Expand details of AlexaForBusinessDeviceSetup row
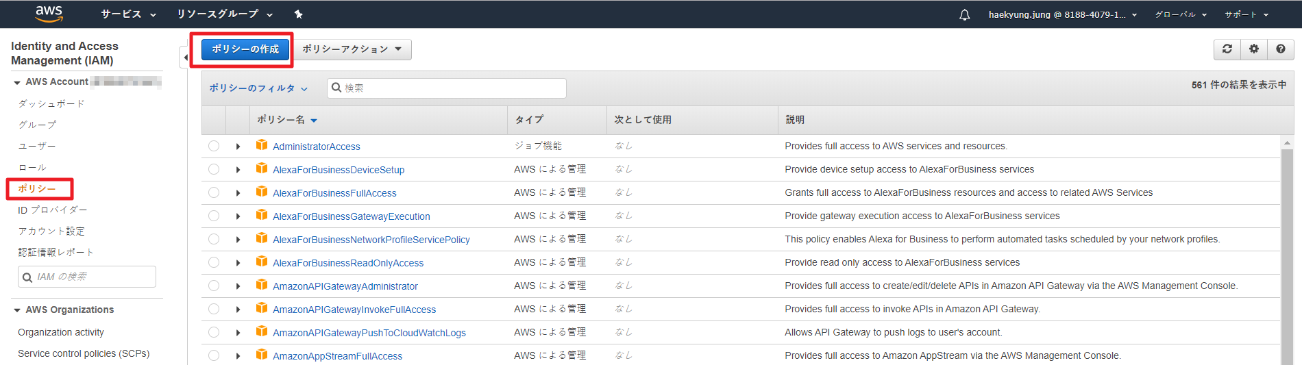 238,170
